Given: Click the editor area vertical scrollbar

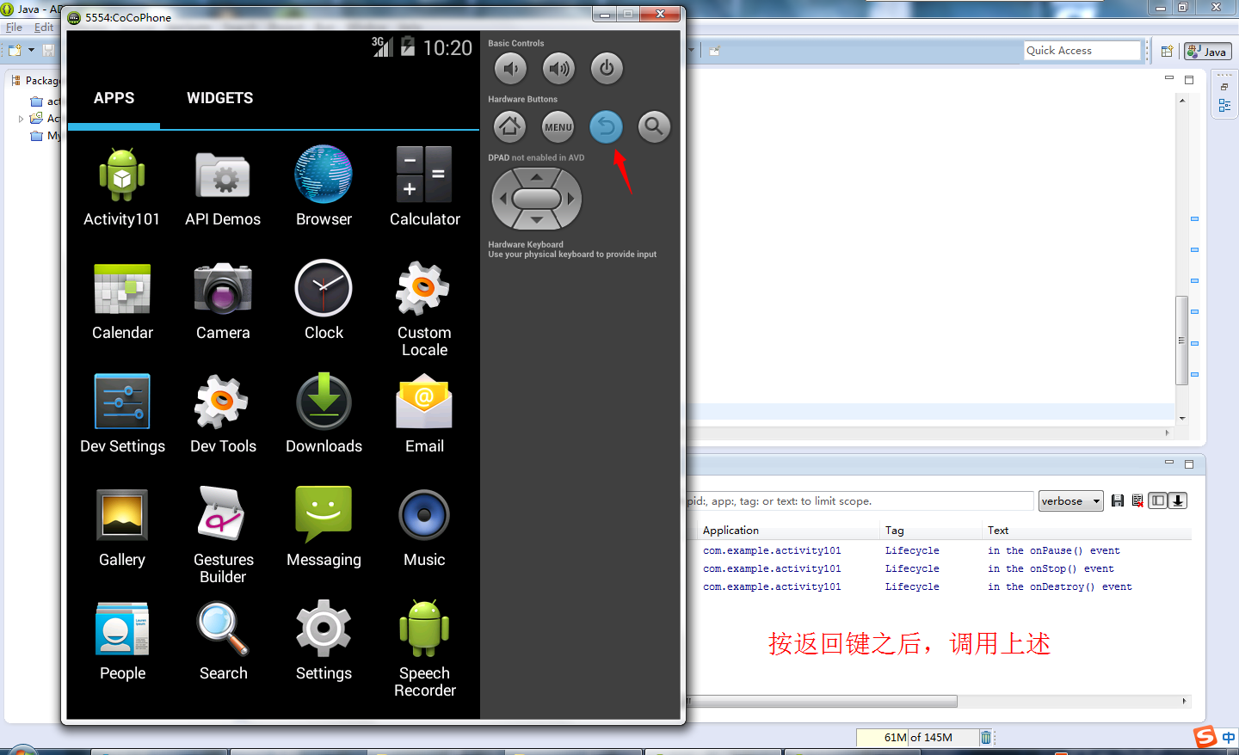Looking at the screenshot, I should pyautogui.click(x=1182, y=341).
